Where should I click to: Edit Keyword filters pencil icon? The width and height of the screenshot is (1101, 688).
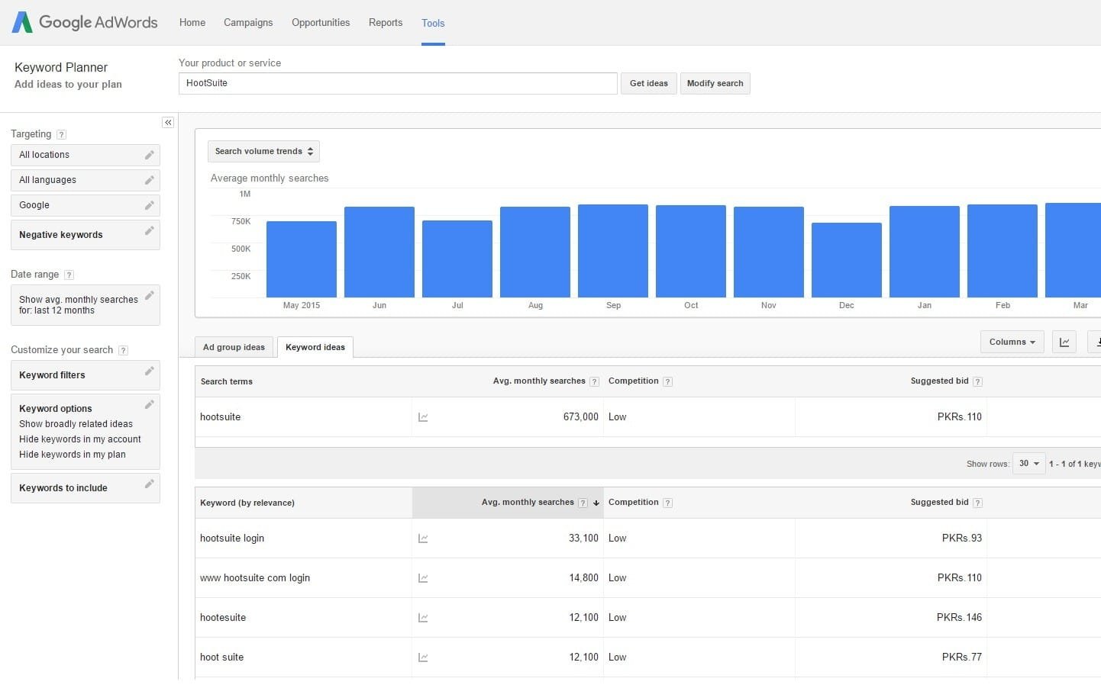[x=150, y=371]
